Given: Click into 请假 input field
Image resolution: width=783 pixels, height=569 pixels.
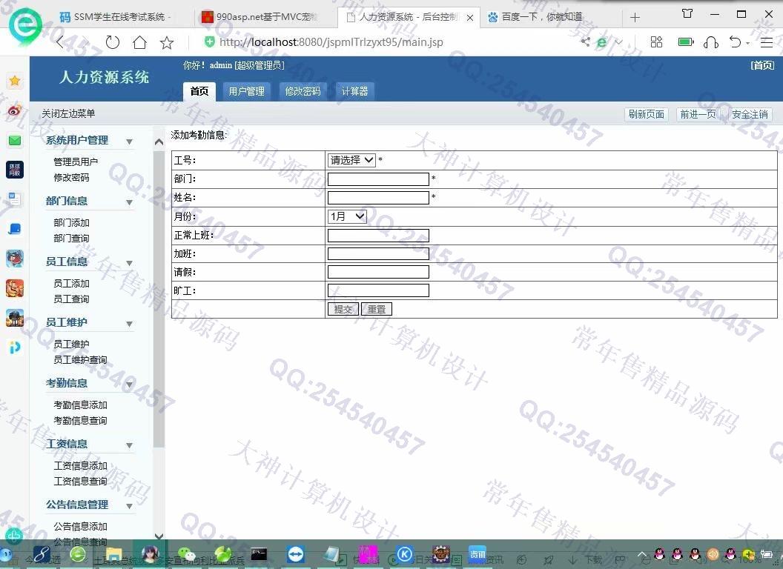Looking at the screenshot, I should (378, 272).
